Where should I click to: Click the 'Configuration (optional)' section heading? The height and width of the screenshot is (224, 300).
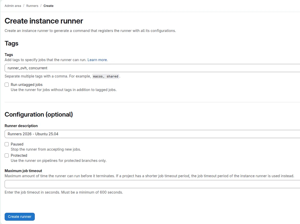[x=39, y=114]
